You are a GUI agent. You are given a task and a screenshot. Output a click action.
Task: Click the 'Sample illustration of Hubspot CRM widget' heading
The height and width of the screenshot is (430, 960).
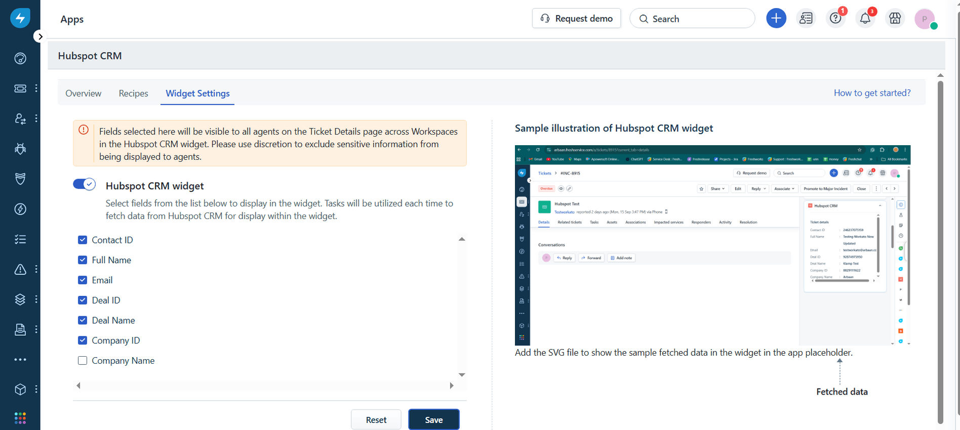click(614, 128)
